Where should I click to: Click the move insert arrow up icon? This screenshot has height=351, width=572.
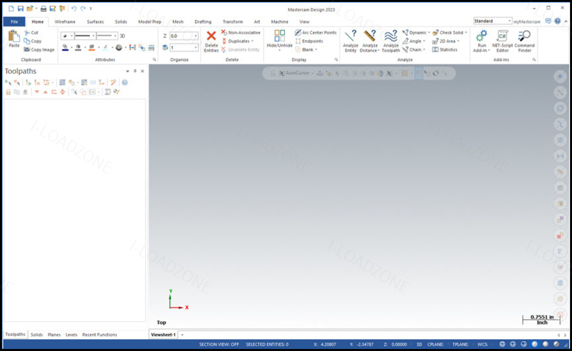(45, 92)
